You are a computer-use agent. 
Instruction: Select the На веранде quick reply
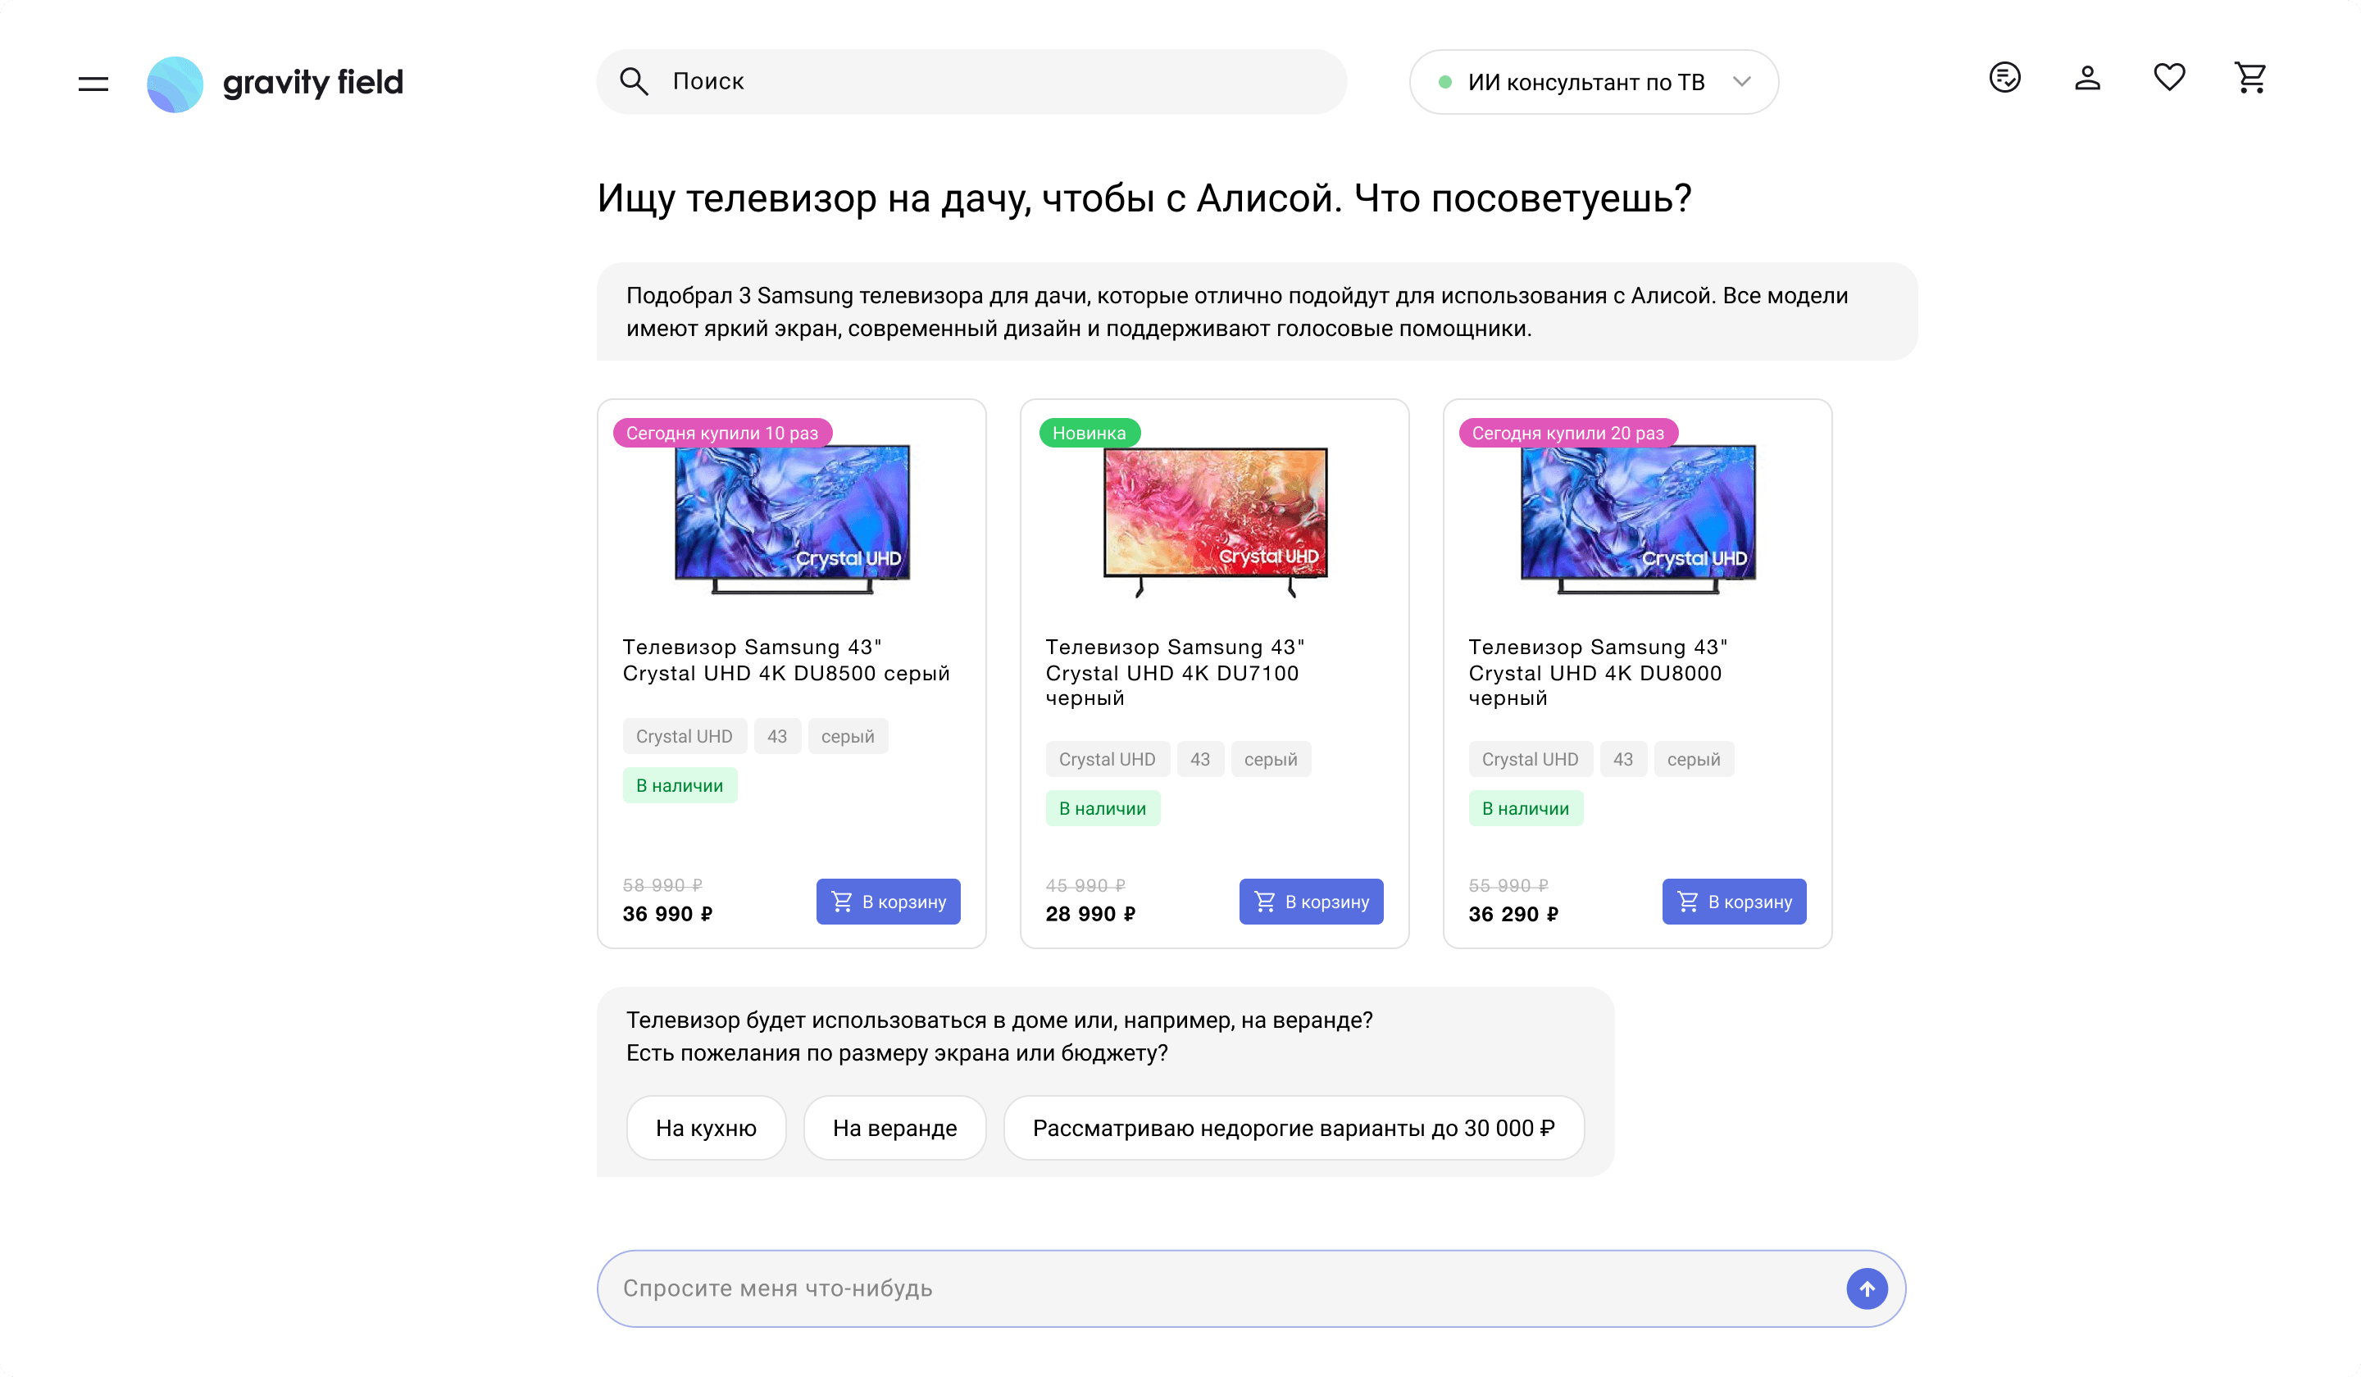894,1128
